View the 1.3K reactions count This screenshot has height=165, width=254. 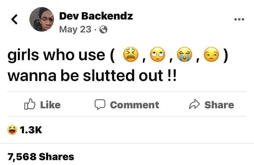click(31, 130)
